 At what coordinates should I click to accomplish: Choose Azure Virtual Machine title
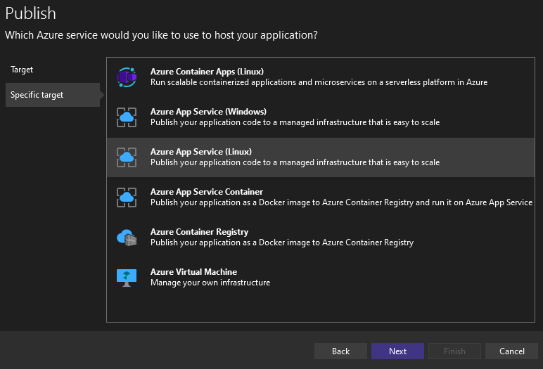pos(193,272)
